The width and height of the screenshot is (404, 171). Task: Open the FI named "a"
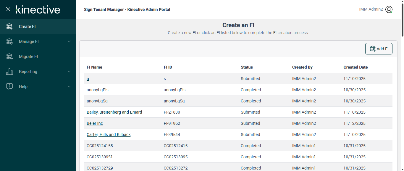(x=88, y=79)
